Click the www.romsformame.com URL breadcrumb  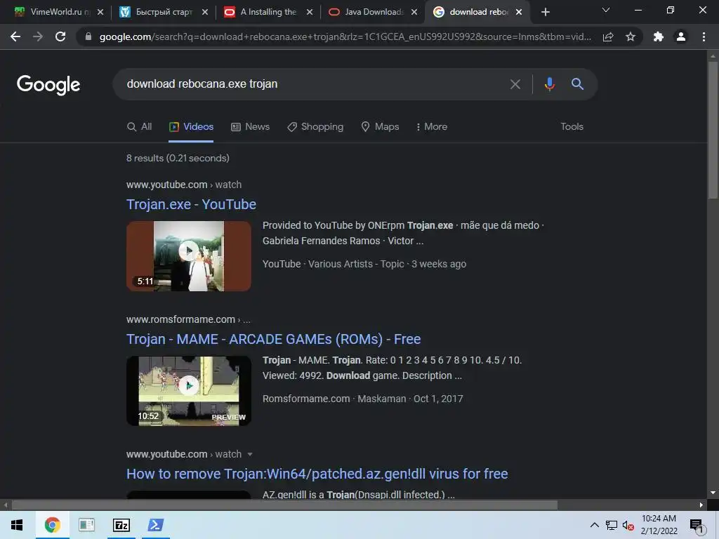point(188,319)
